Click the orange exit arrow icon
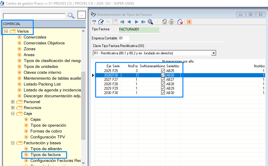Viewport: 268px width, 166px height. pos(189,22)
